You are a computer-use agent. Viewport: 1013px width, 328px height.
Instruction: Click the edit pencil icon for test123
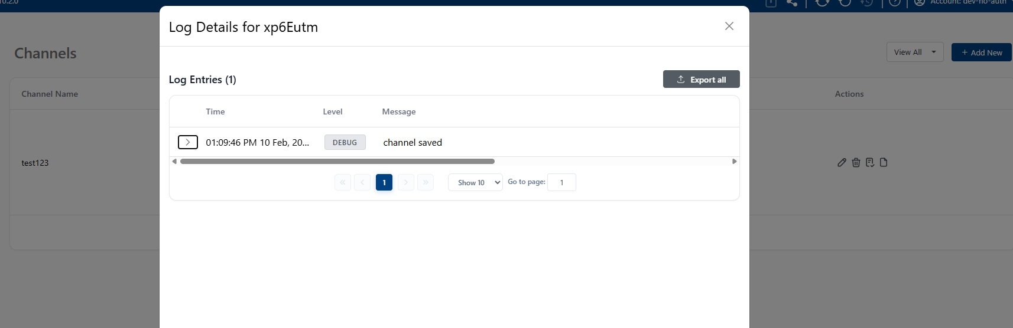[x=842, y=163]
